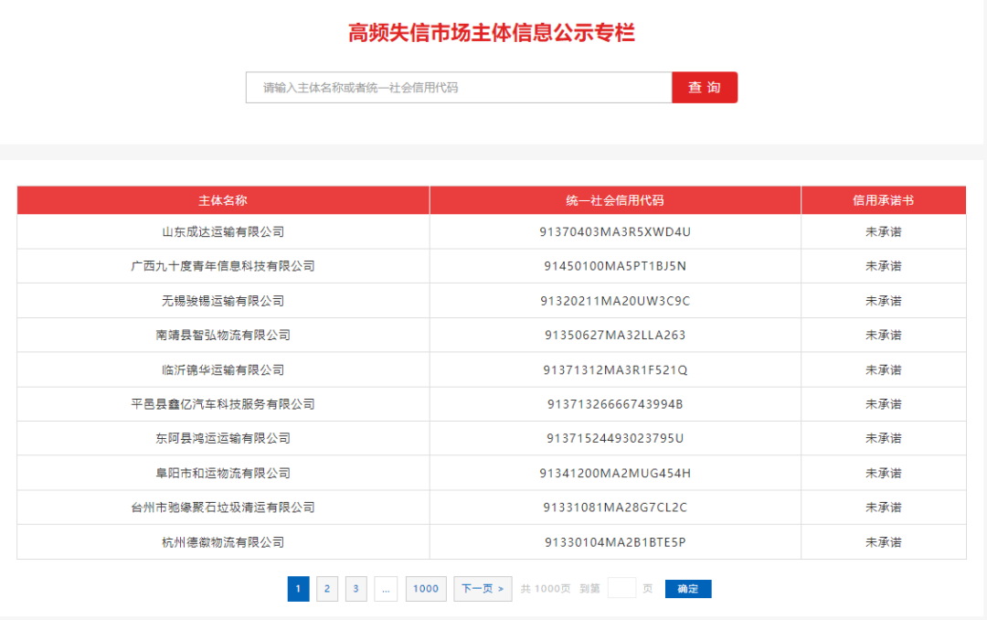This screenshot has width=987, height=620.
Task: Go to page 2 of results
Action: [327, 589]
